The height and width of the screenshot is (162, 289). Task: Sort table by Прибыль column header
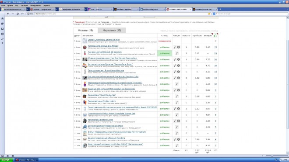[197, 35]
